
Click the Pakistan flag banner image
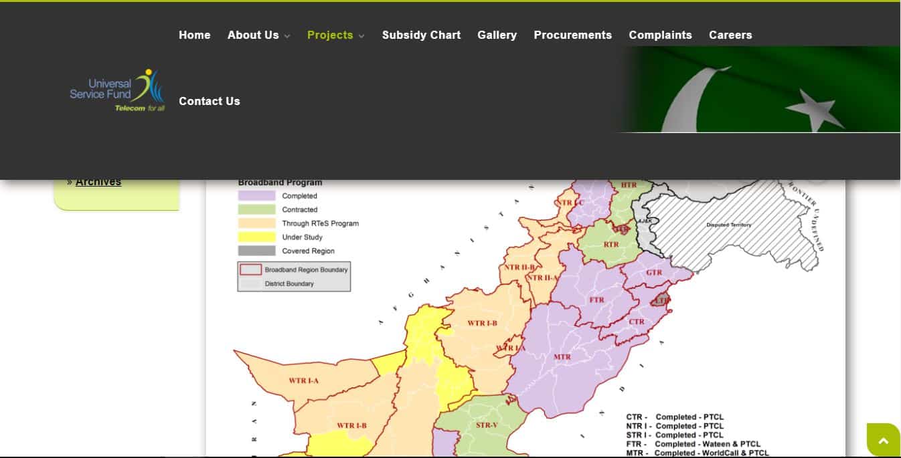coord(758,89)
